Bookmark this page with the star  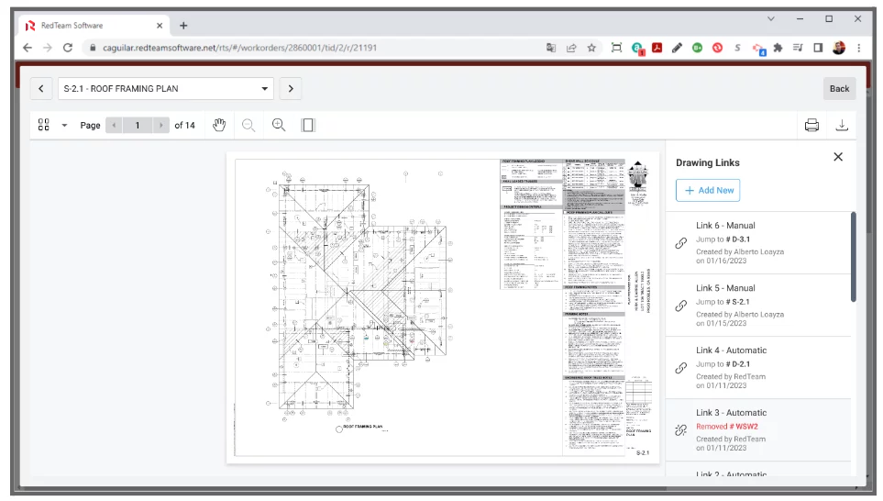click(591, 48)
